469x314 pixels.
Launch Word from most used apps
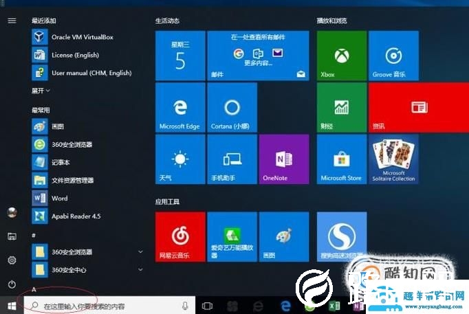(x=59, y=198)
